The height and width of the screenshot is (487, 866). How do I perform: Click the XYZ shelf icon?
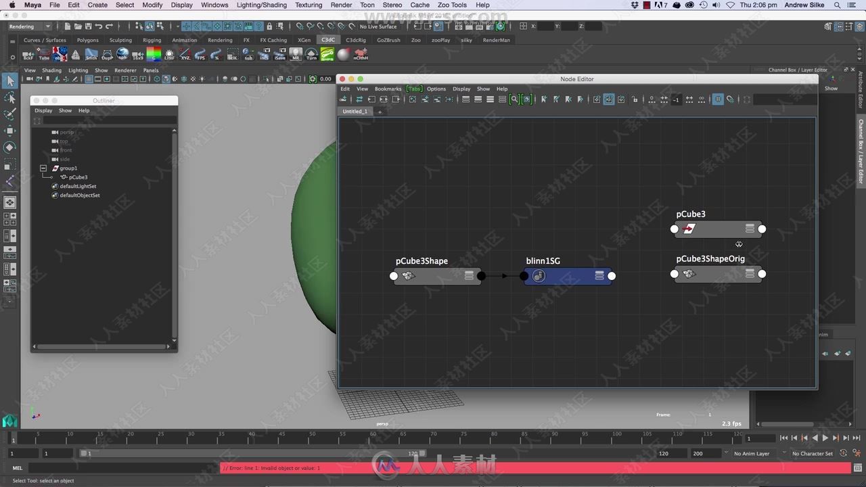coord(185,55)
